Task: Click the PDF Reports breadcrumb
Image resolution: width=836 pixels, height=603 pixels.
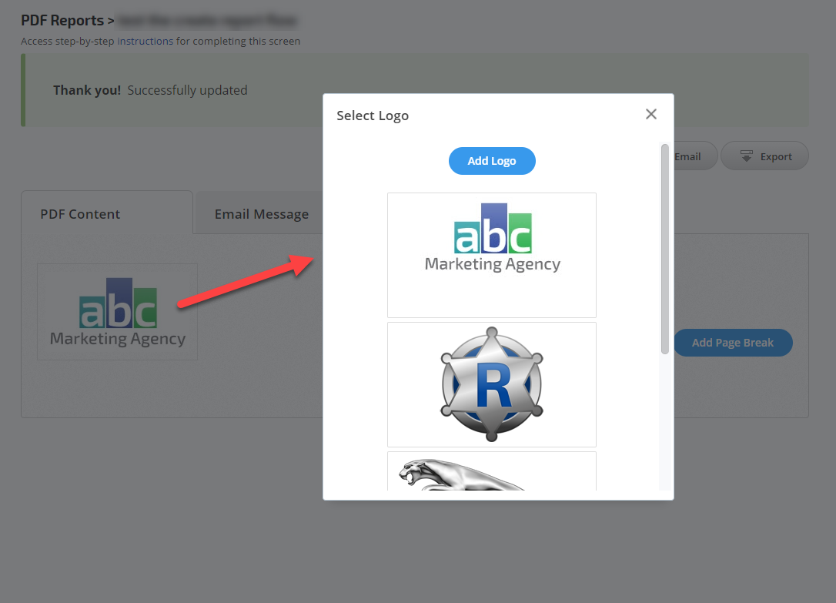Action: pos(62,20)
